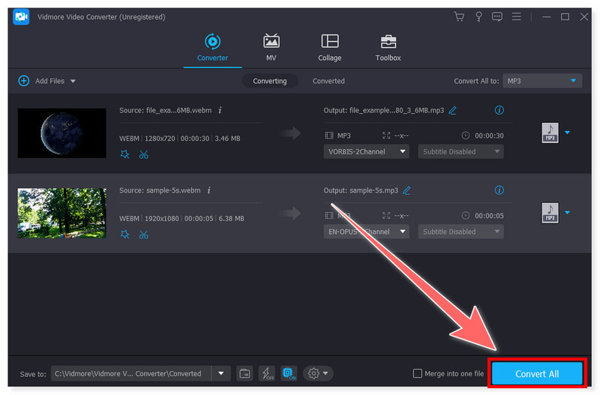The height and width of the screenshot is (395, 600).
Task: Expand the Save to path dropdown
Action: coord(220,373)
